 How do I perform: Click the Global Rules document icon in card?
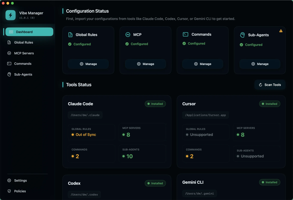(70, 35)
